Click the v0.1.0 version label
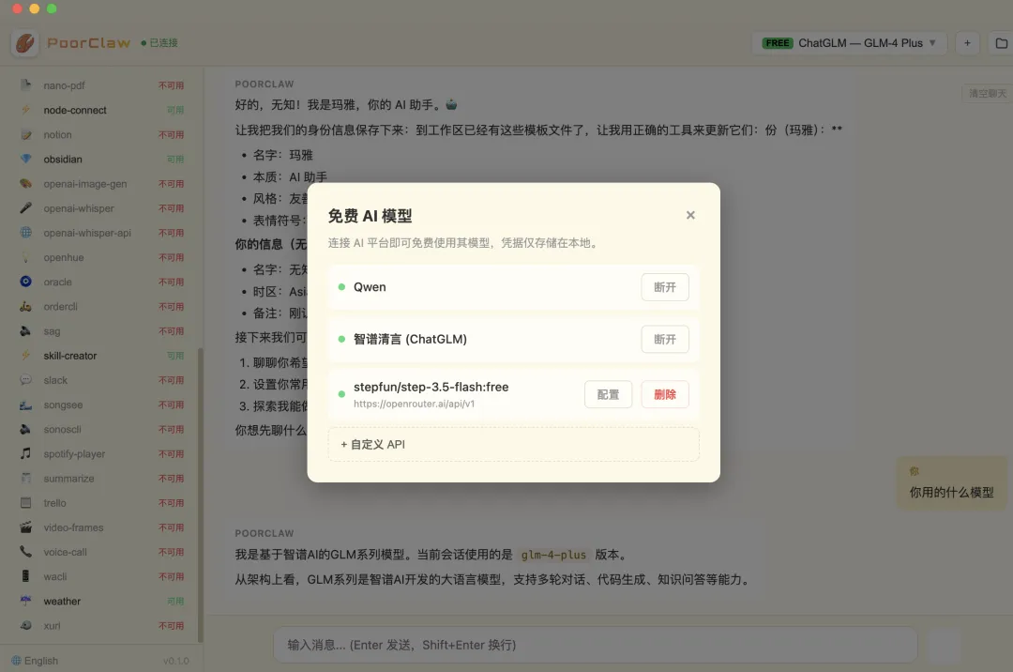The image size is (1013, 672). point(175,661)
